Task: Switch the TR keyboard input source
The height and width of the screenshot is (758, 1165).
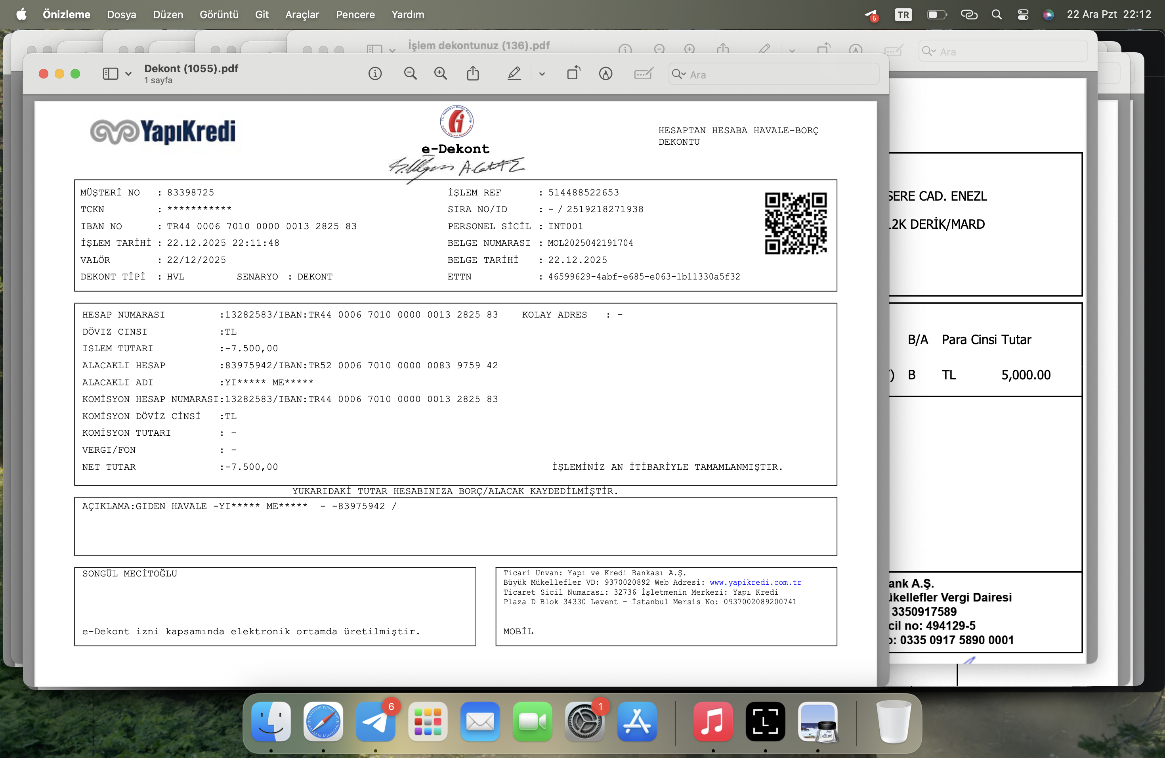Action: point(903,15)
